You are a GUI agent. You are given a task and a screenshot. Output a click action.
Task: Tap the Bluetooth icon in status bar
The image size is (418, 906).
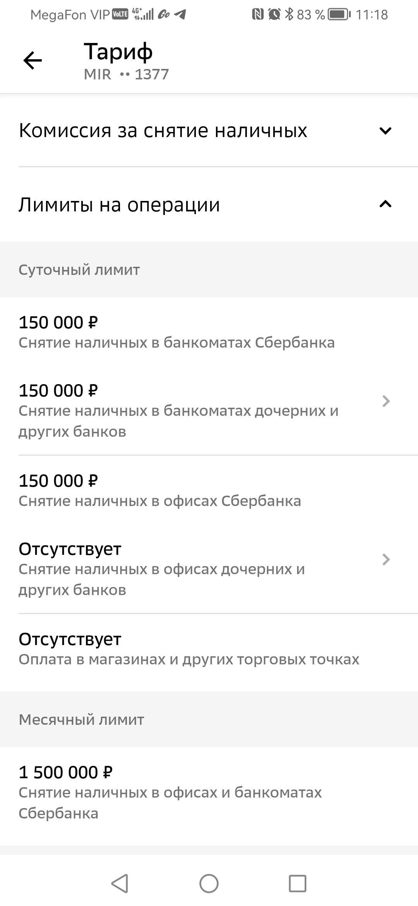click(289, 15)
